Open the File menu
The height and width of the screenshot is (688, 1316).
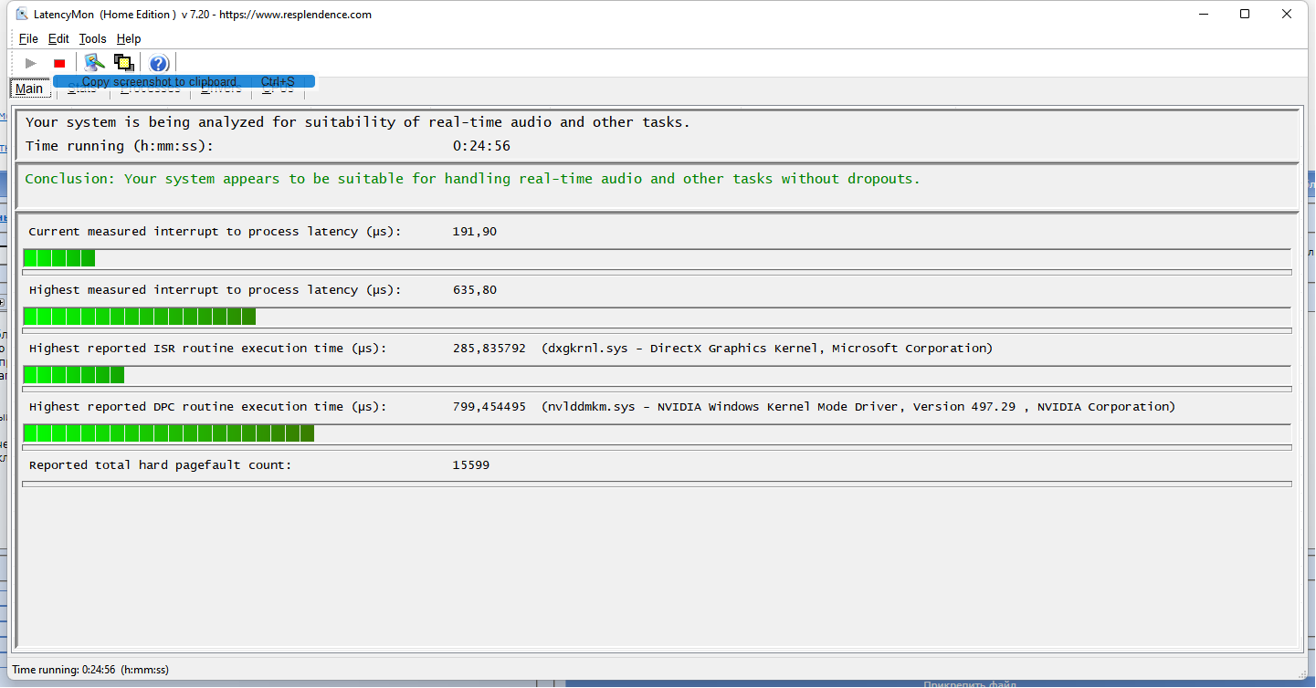(28, 38)
